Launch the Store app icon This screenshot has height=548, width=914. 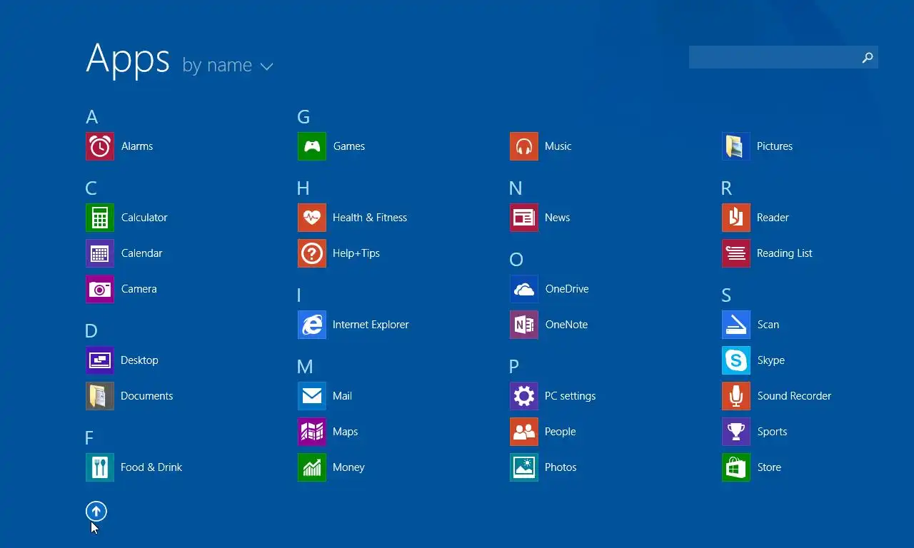(736, 467)
